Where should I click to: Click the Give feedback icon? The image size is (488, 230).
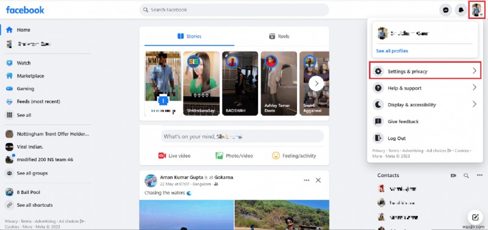[x=378, y=121]
